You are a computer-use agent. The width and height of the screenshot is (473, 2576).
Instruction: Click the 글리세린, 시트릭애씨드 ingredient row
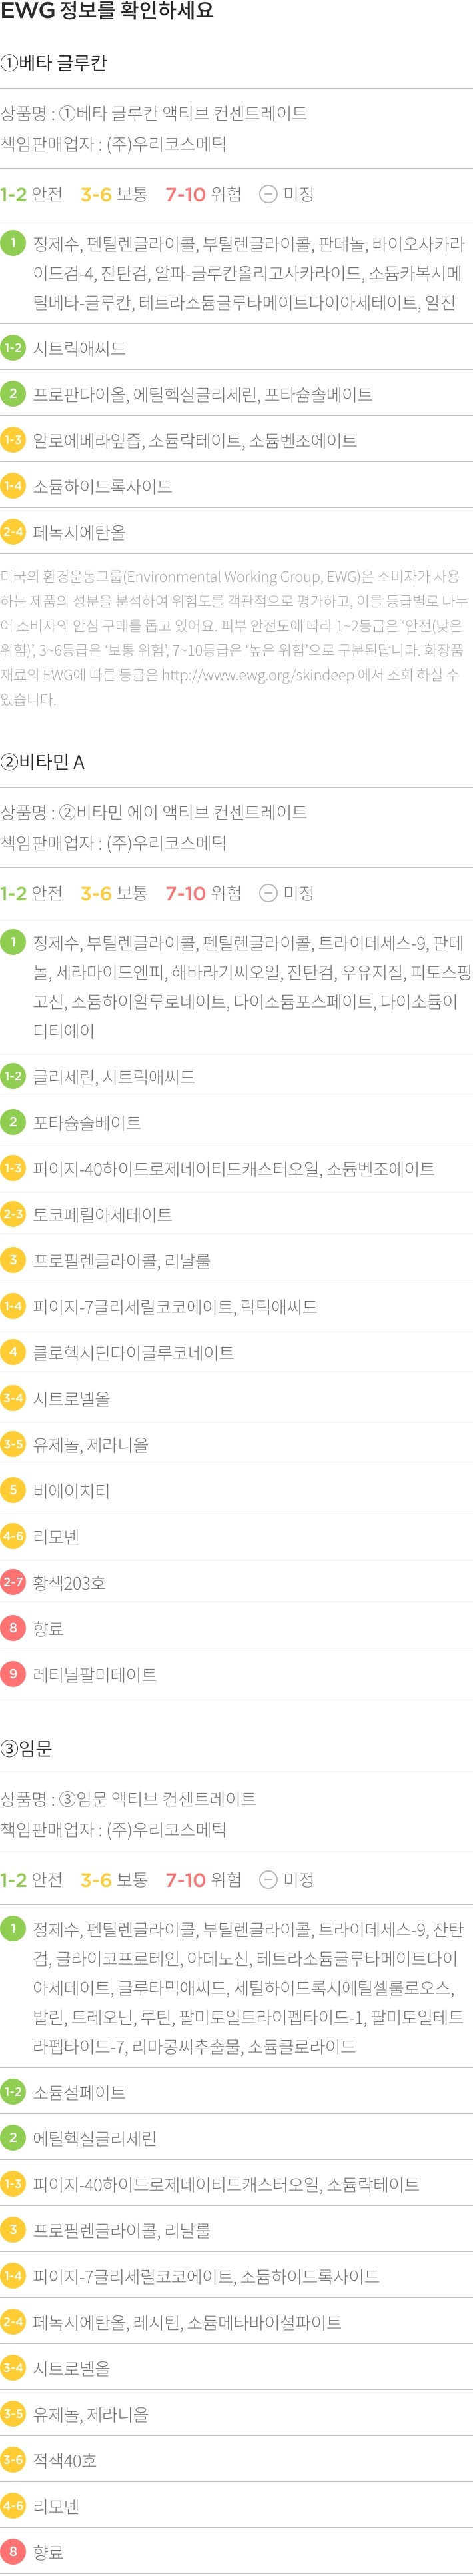pos(114,1076)
